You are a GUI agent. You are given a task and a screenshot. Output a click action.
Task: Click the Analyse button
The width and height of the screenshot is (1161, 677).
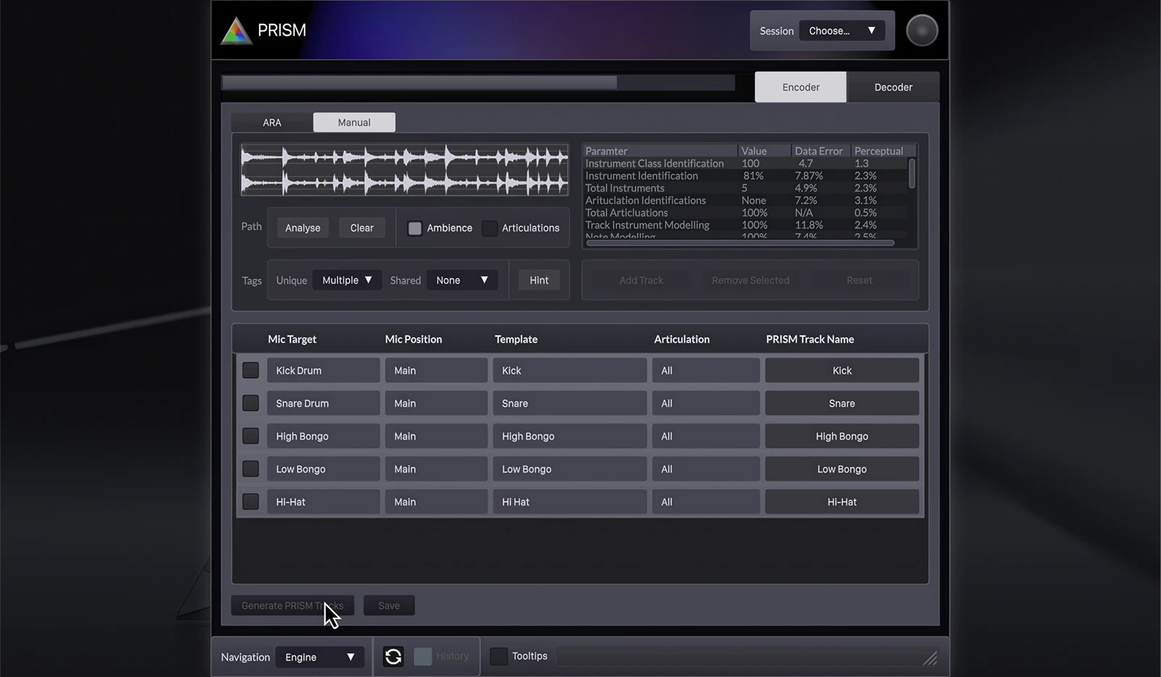pyautogui.click(x=303, y=227)
